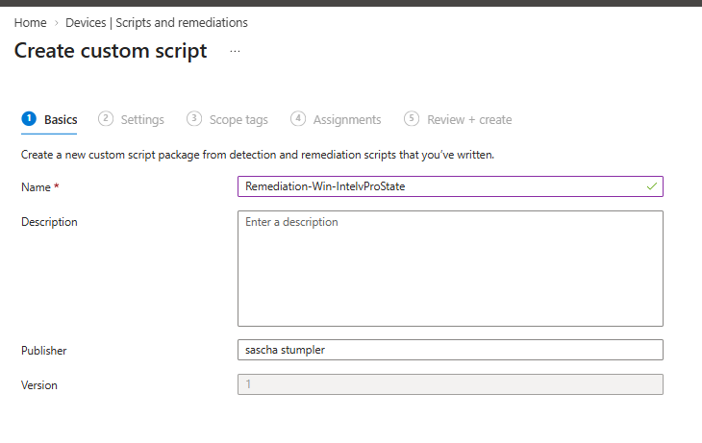Select the Basics tab
The height and width of the screenshot is (443, 702).
(x=49, y=119)
